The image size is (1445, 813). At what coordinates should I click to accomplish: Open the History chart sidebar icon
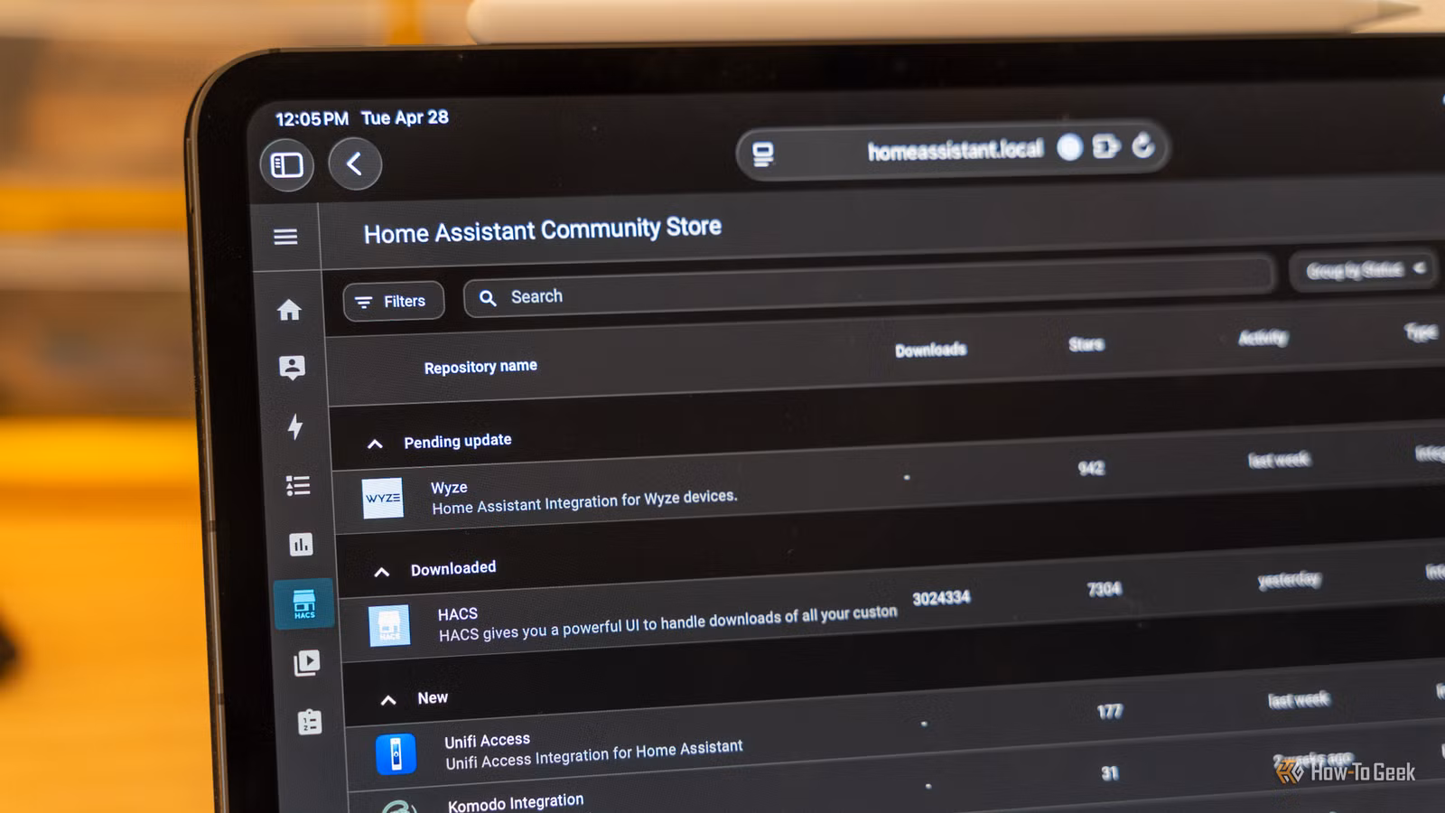(301, 545)
